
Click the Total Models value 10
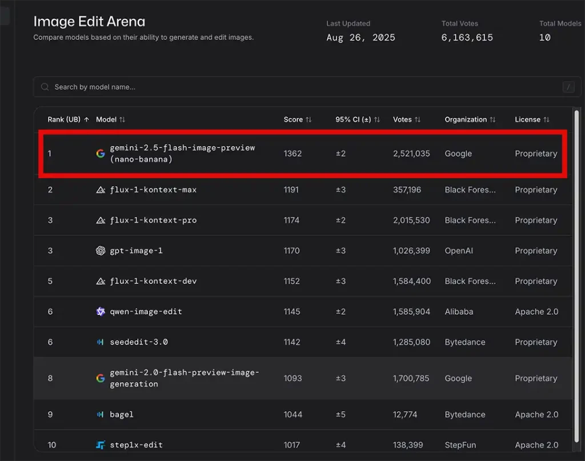tap(544, 38)
